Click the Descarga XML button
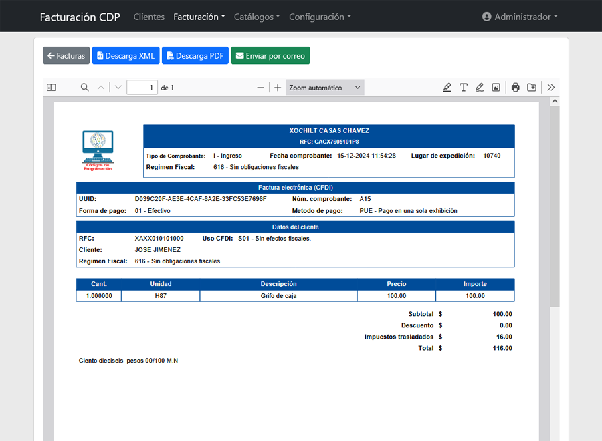Screen dimensions: 602x441 click(126, 56)
